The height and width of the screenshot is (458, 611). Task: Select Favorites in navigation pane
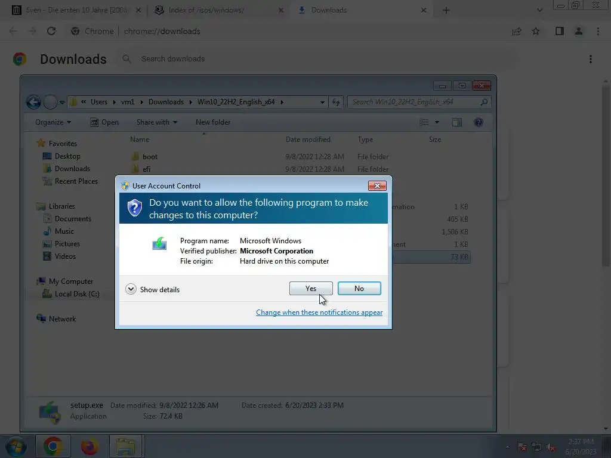(x=57, y=143)
